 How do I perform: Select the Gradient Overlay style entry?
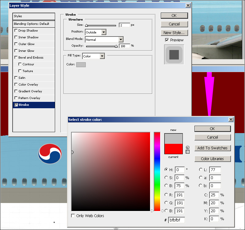(x=30, y=91)
